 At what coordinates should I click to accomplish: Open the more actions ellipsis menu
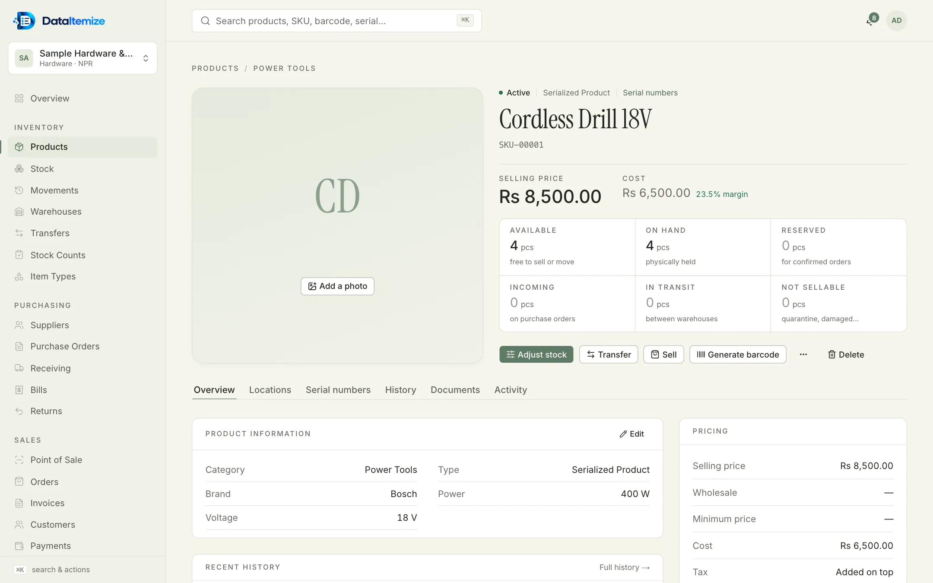tap(803, 355)
